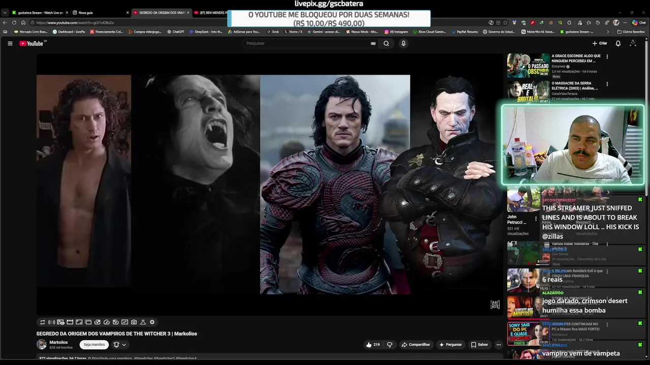Open the Dashboard - LivePix bookmark

pyautogui.click(x=69, y=31)
